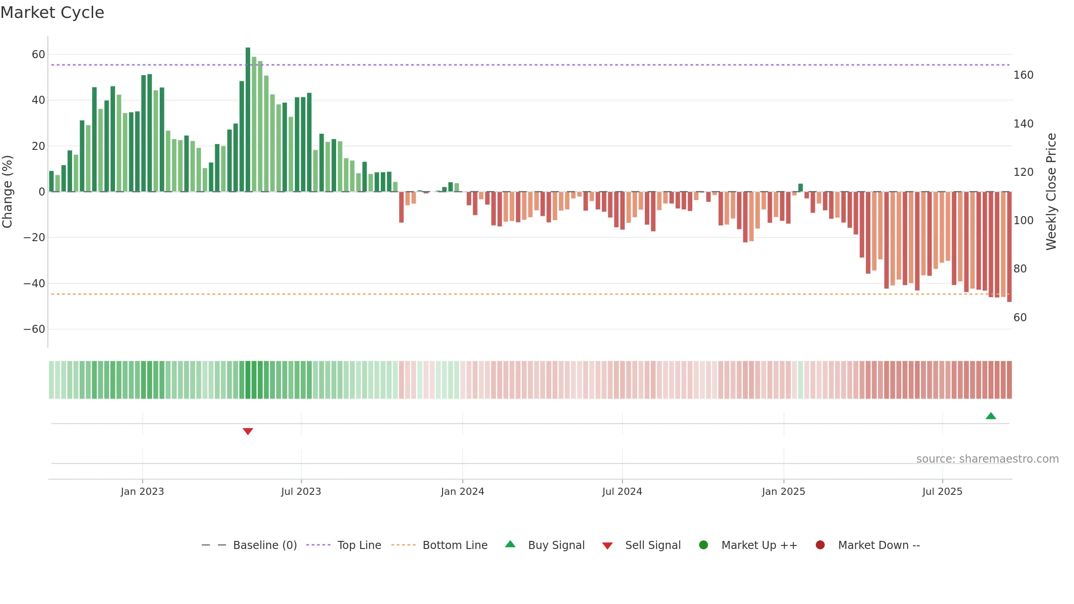Click the Jan 2023 x-axis label
This screenshot has height=604, width=1074.
(142, 492)
